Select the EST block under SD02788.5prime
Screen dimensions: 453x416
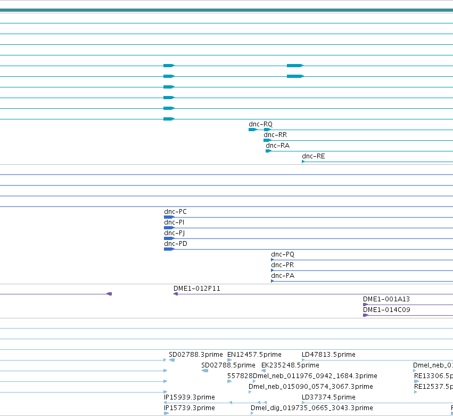[x=205, y=371]
